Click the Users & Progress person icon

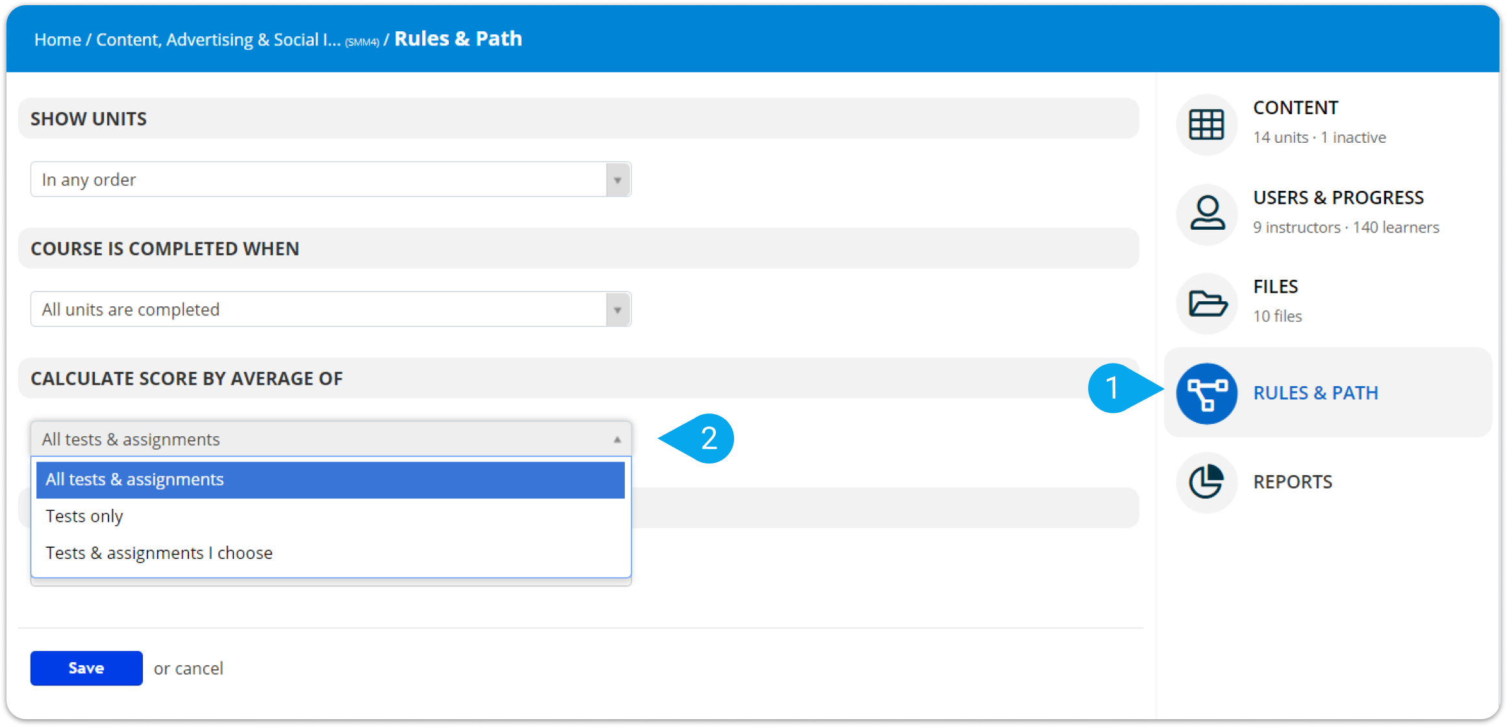click(1206, 214)
